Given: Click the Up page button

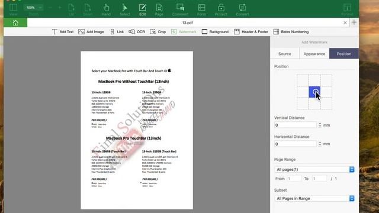Looking at the screenshot, I should (72, 10).
